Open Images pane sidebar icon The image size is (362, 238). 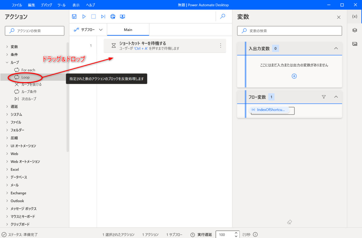pyautogui.click(x=355, y=44)
